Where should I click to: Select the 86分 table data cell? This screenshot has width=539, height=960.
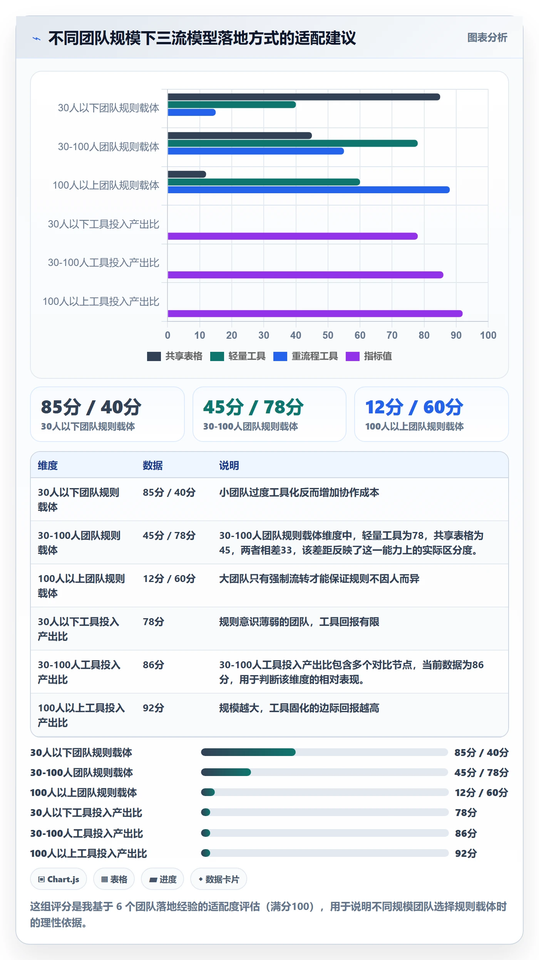154,665
